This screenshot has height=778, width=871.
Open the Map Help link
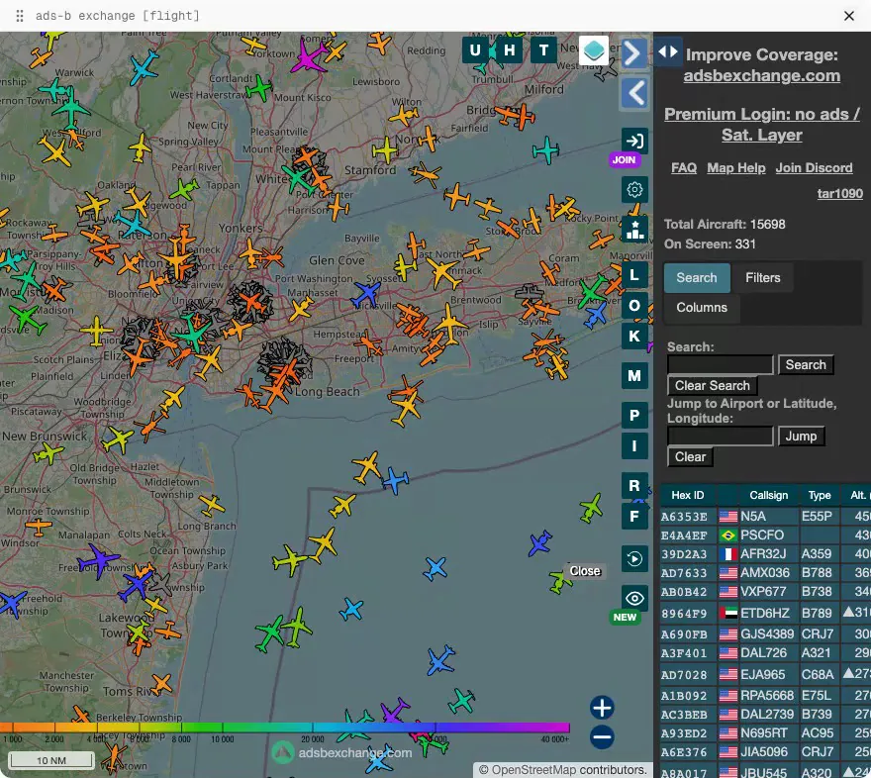(736, 167)
